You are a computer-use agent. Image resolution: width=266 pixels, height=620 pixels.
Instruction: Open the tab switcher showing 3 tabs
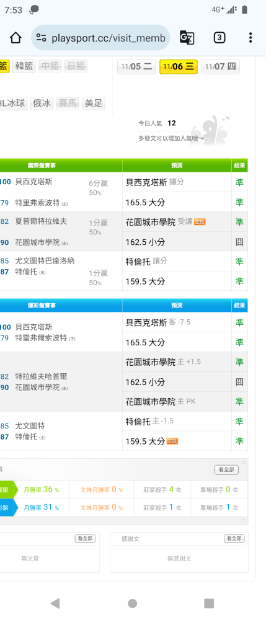coord(219,38)
